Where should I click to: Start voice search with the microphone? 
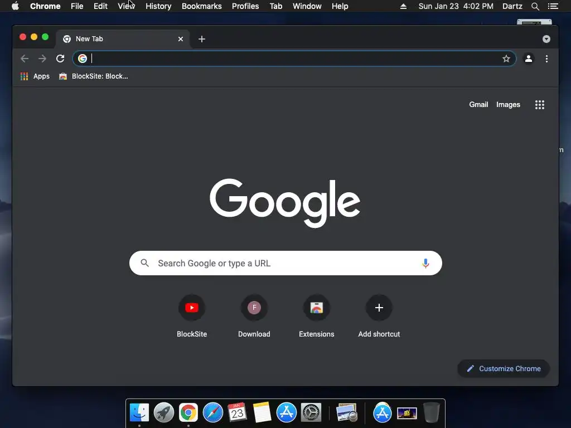pos(425,263)
